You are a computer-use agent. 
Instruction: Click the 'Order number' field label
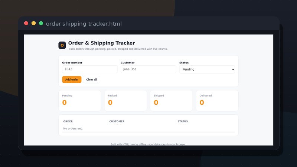(72, 63)
